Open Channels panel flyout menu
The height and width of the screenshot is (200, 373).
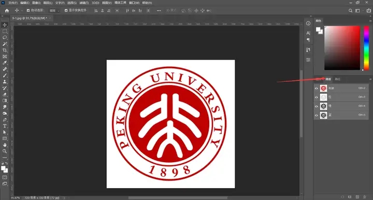tap(370, 79)
